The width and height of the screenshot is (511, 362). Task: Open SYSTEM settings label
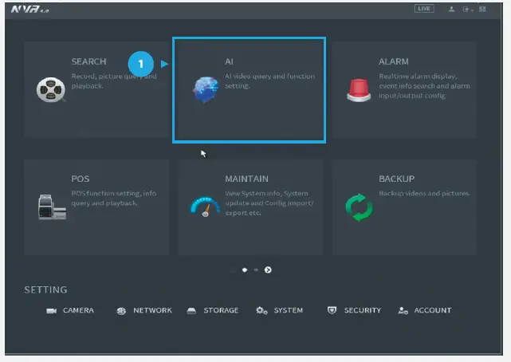pos(289,310)
